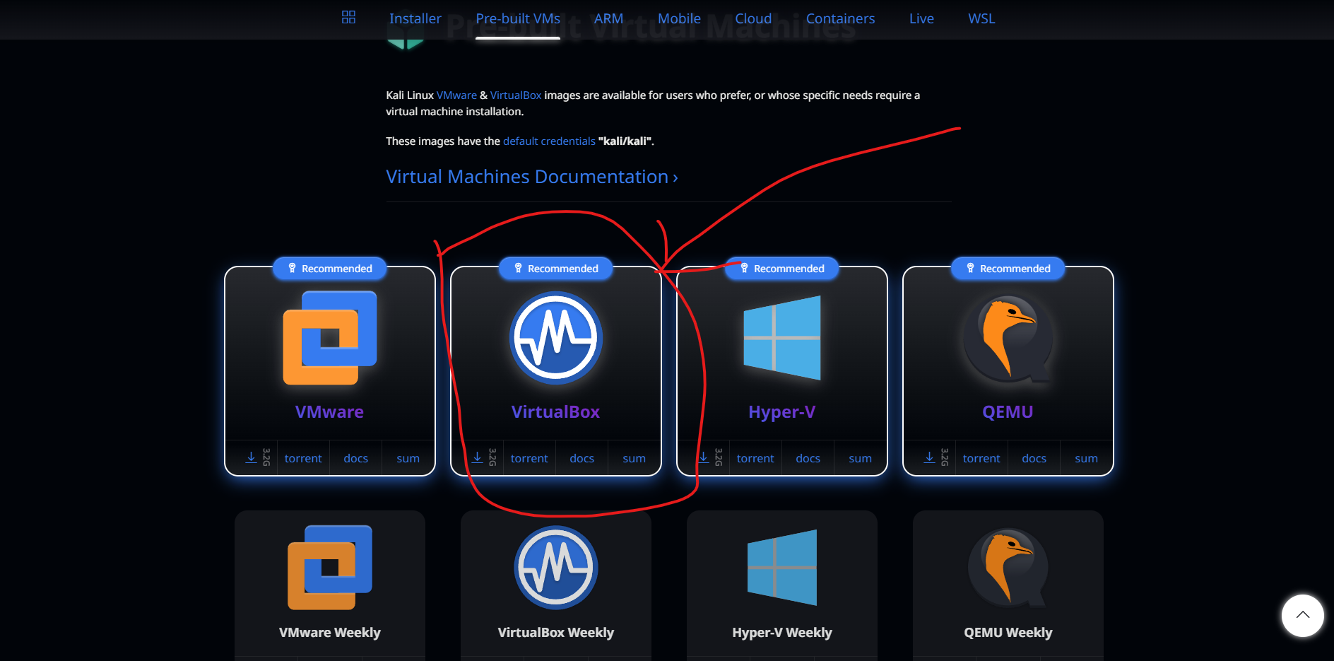Screen dimensions: 1334x661
Task: Follow the default credentials link
Action: pos(549,141)
